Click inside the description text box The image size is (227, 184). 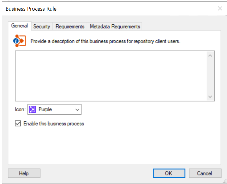[x=110, y=76]
